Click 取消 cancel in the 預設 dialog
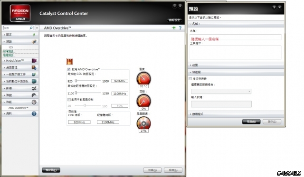304x177 pixels. coord(251,121)
